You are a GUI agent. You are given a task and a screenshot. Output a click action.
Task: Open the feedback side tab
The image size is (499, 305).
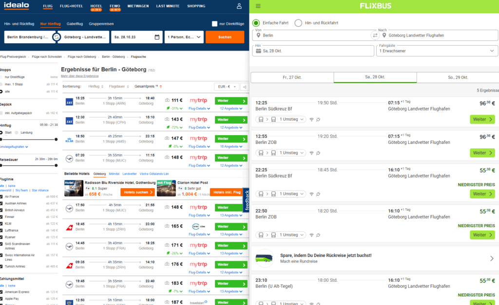246,200
